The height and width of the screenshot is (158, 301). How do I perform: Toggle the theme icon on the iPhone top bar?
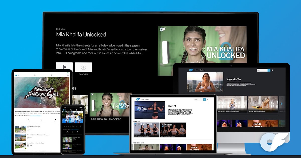click(82, 110)
